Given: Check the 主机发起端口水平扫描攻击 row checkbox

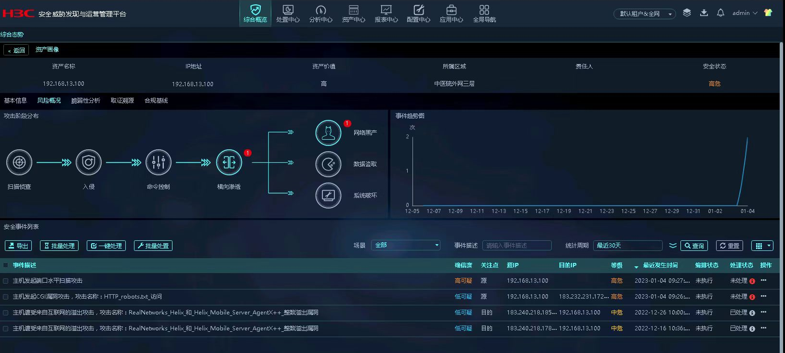Looking at the screenshot, I should (x=6, y=281).
